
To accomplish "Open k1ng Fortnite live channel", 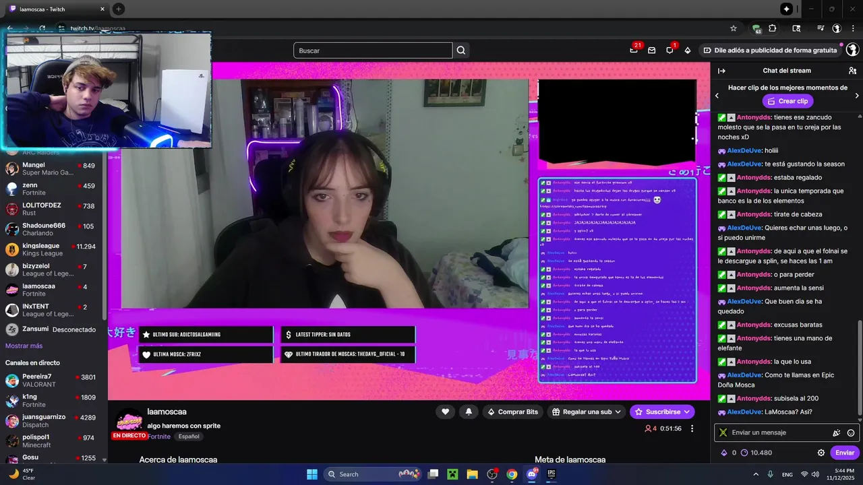I will (53, 401).
